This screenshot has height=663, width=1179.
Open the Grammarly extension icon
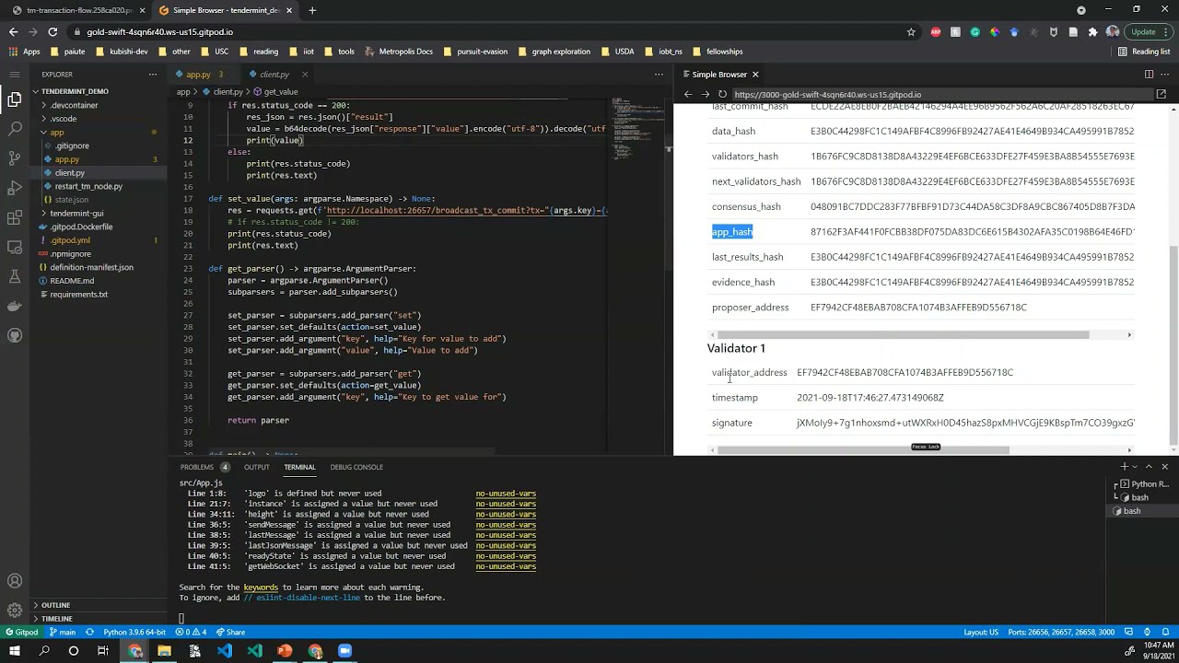(x=975, y=31)
